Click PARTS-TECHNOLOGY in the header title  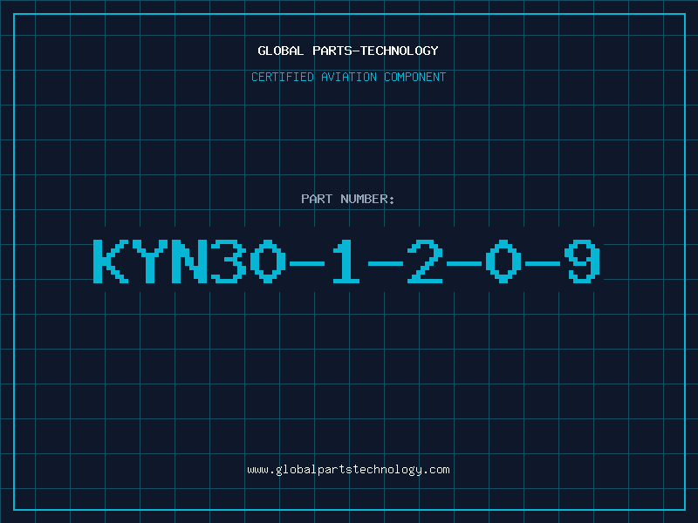tap(375, 51)
